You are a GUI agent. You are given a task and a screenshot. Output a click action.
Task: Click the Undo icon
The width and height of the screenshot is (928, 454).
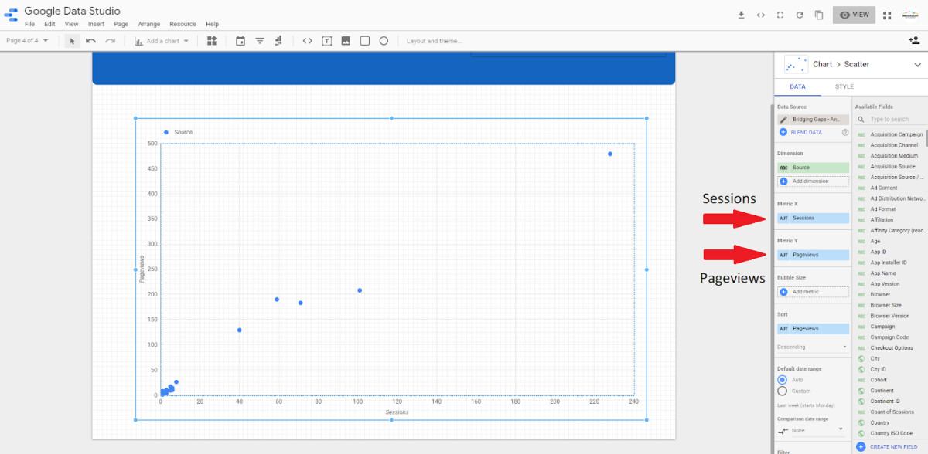(91, 40)
